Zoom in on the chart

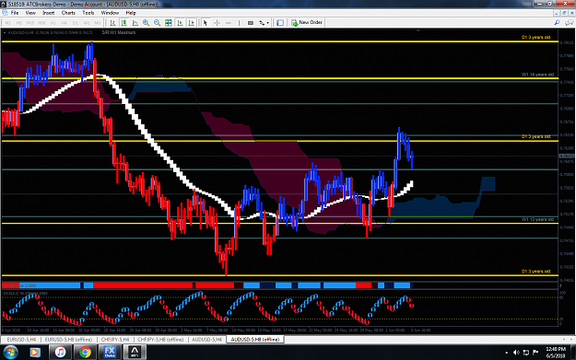point(147,23)
